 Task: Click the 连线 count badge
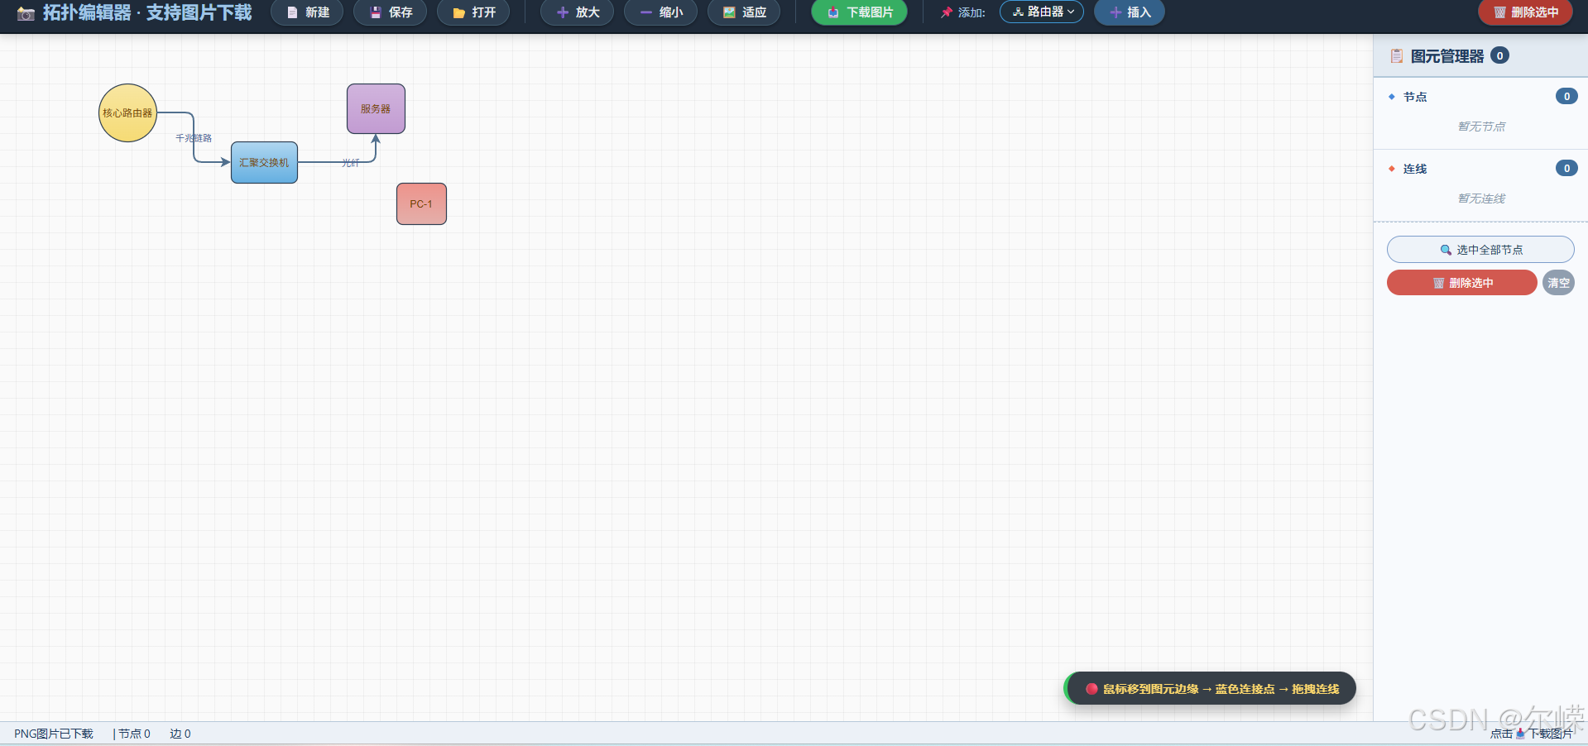(x=1566, y=169)
